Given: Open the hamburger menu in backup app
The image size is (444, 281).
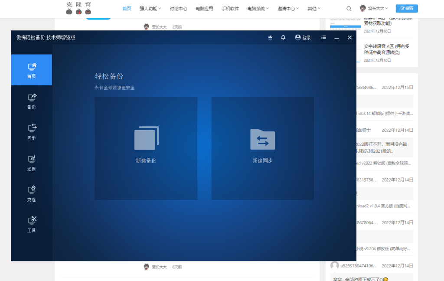Looking at the screenshot, I should click(323, 37).
